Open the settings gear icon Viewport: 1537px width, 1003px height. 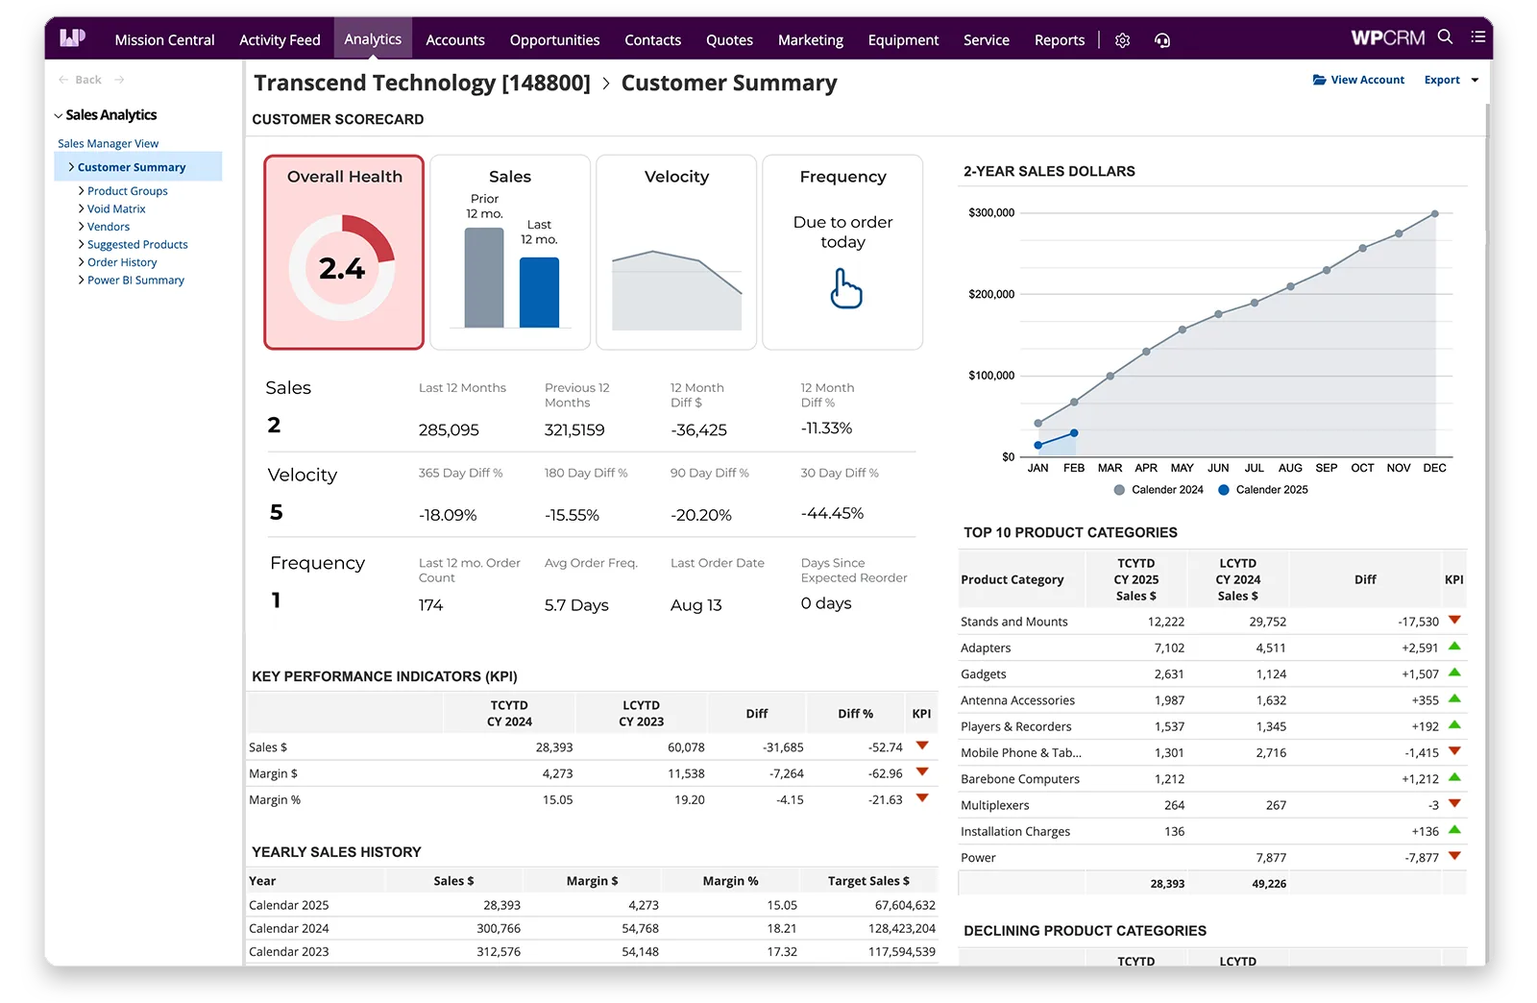click(x=1122, y=40)
